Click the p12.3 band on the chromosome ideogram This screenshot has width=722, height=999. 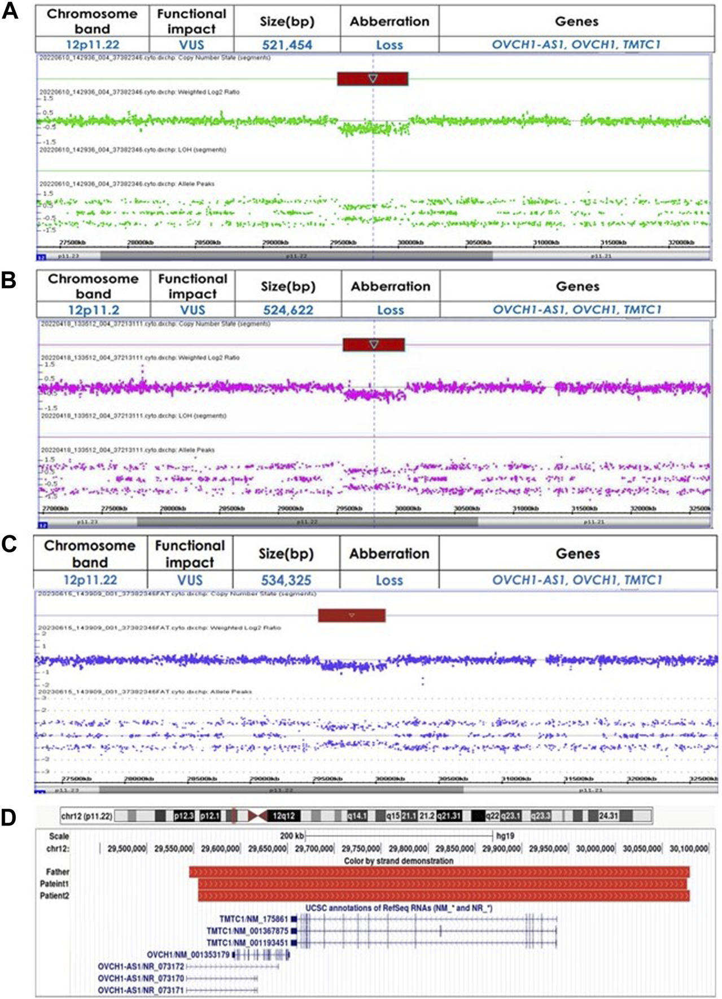tap(183, 816)
